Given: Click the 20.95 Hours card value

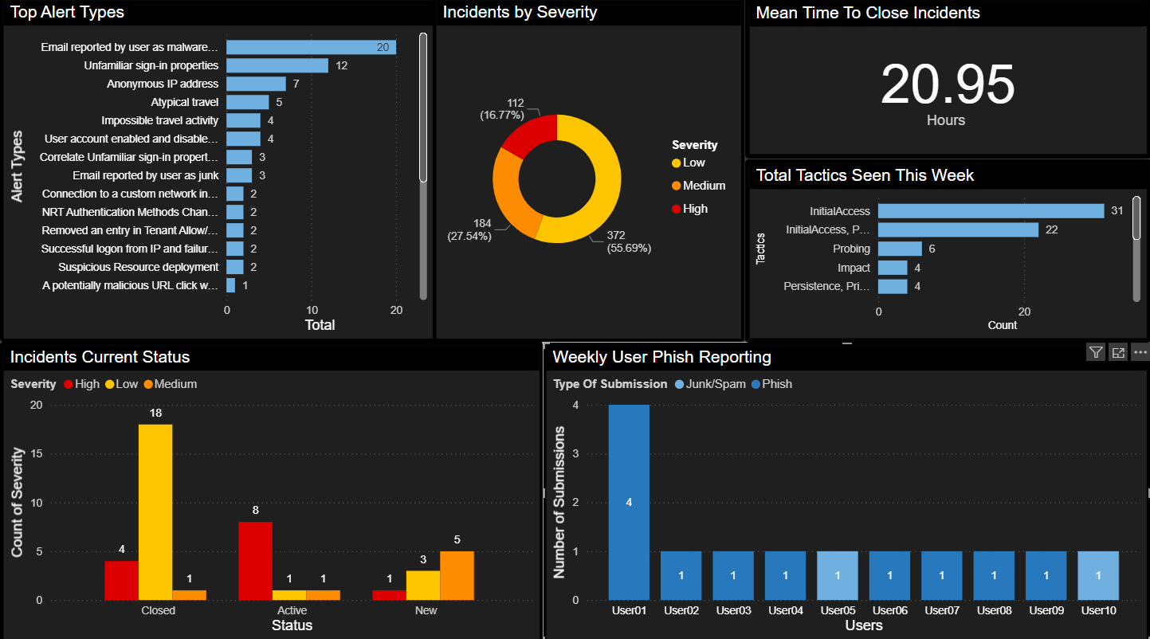Looking at the screenshot, I should [x=947, y=84].
